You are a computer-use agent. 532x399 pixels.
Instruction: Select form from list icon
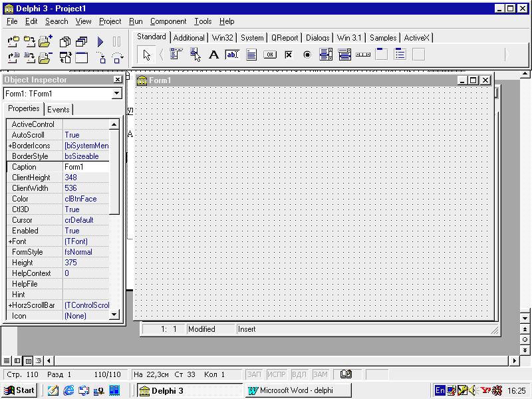[81, 41]
